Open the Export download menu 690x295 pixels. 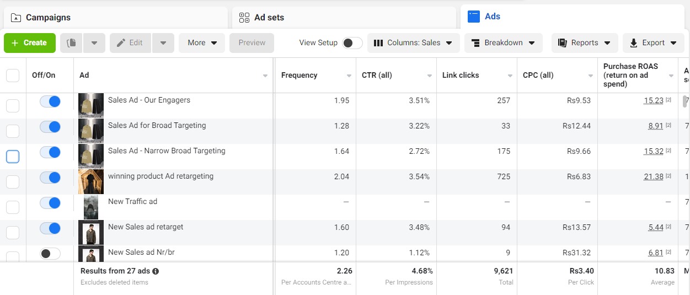coord(653,43)
